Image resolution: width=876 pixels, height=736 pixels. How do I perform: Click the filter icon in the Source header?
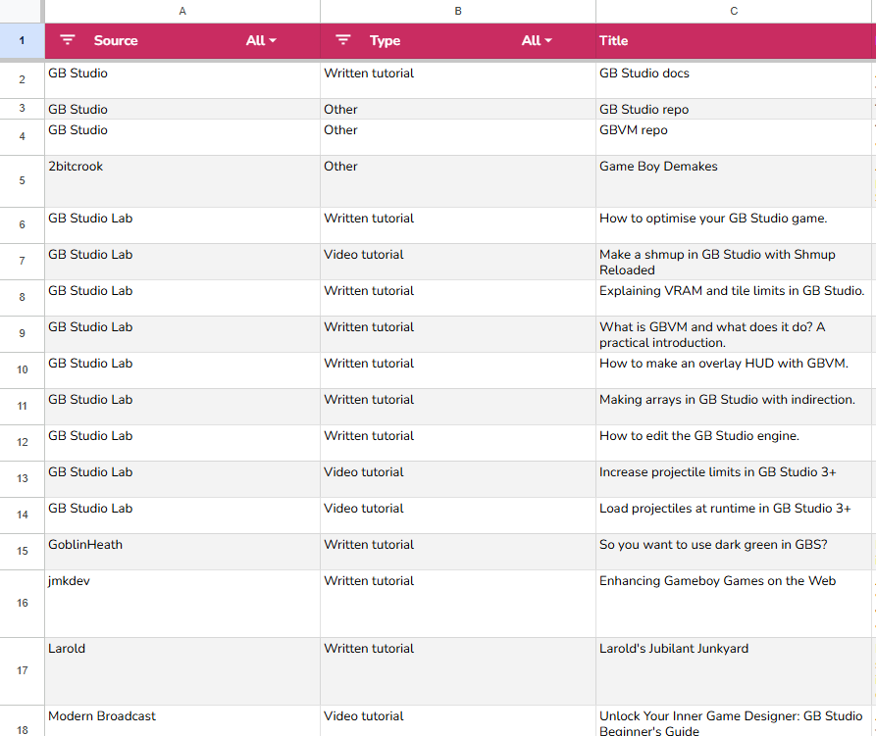tap(68, 40)
